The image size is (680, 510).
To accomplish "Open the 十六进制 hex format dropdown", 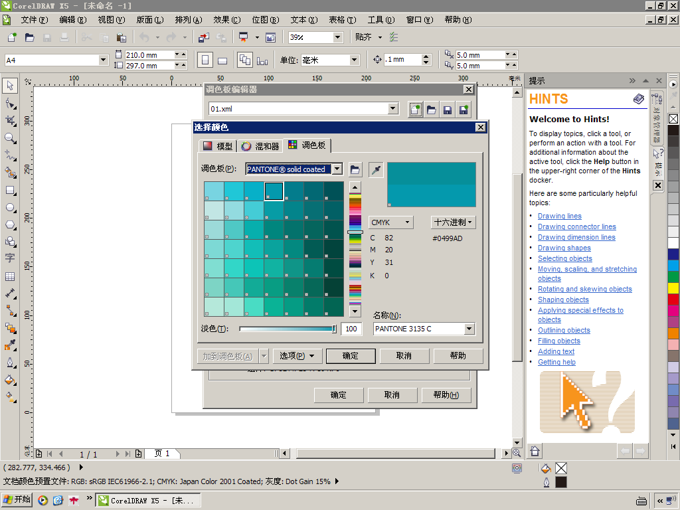I will (x=453, y=222).
